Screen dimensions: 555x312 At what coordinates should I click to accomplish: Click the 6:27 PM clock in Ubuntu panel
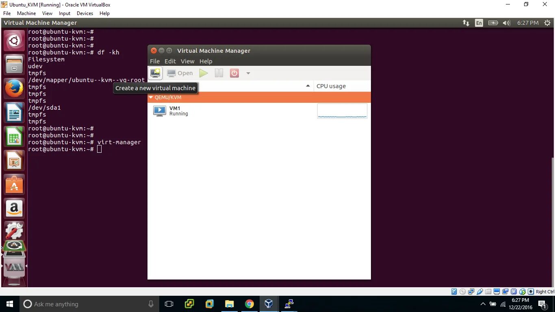528,23
